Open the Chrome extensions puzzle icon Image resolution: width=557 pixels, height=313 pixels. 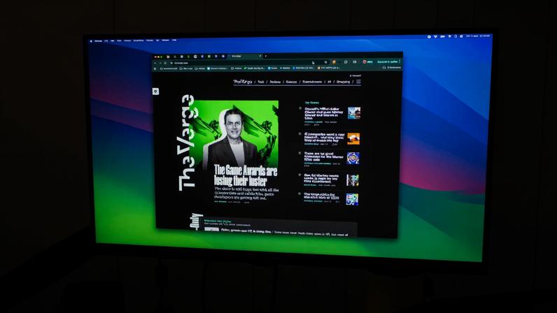pyautogui.click(x=346, y=62)
